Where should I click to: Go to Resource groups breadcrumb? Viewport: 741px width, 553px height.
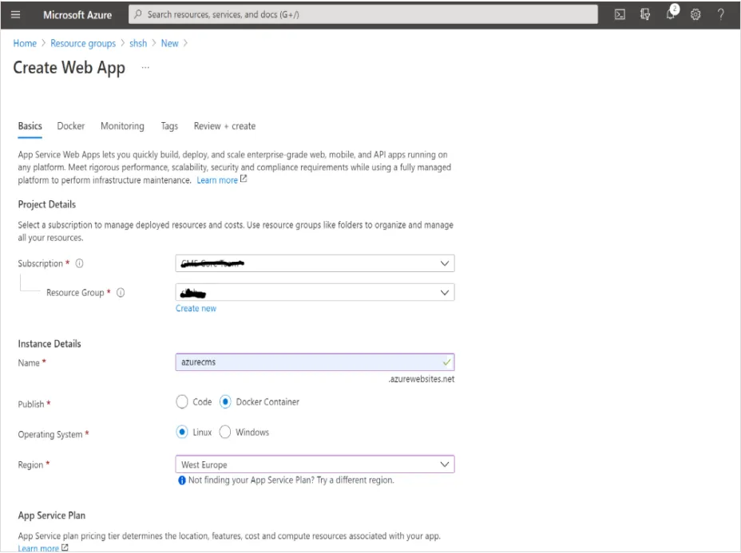(83, 43)
